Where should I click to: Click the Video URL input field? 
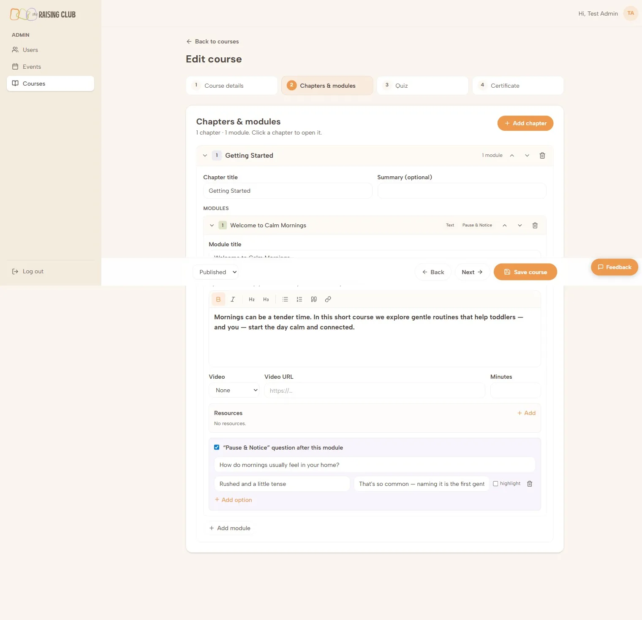[x=375, y=390]
